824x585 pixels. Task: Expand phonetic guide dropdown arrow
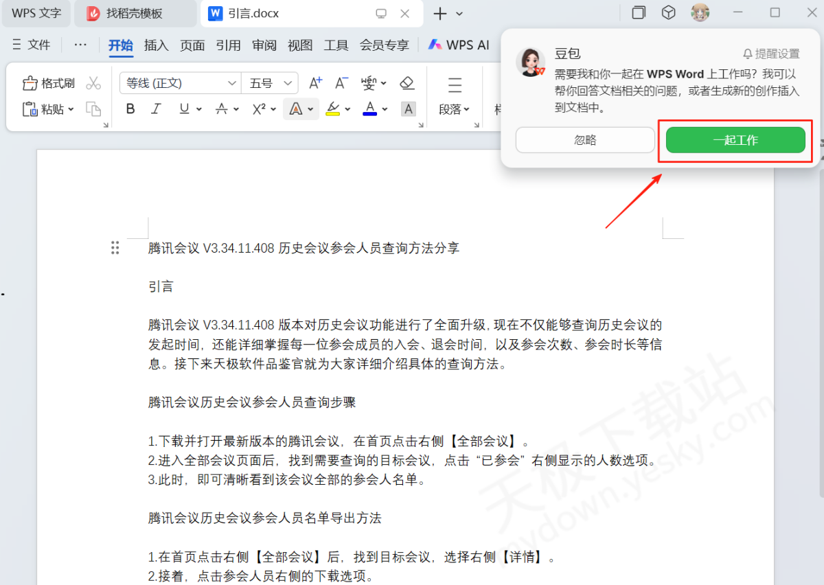[x=383, y=84]
